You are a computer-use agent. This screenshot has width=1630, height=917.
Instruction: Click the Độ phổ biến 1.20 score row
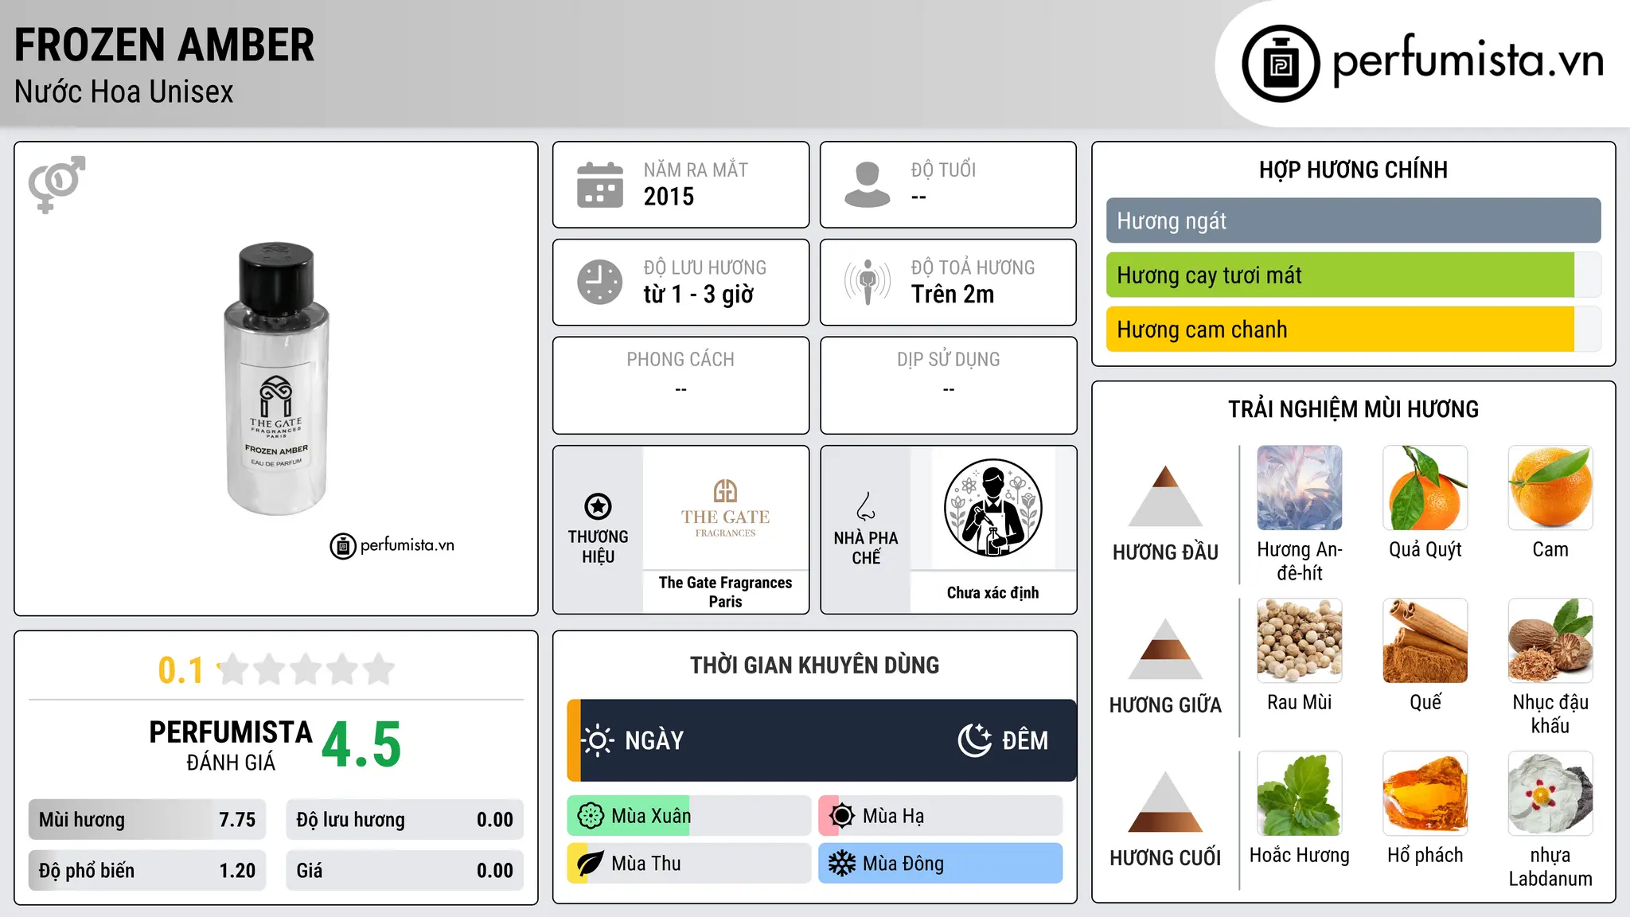[147, 871]
